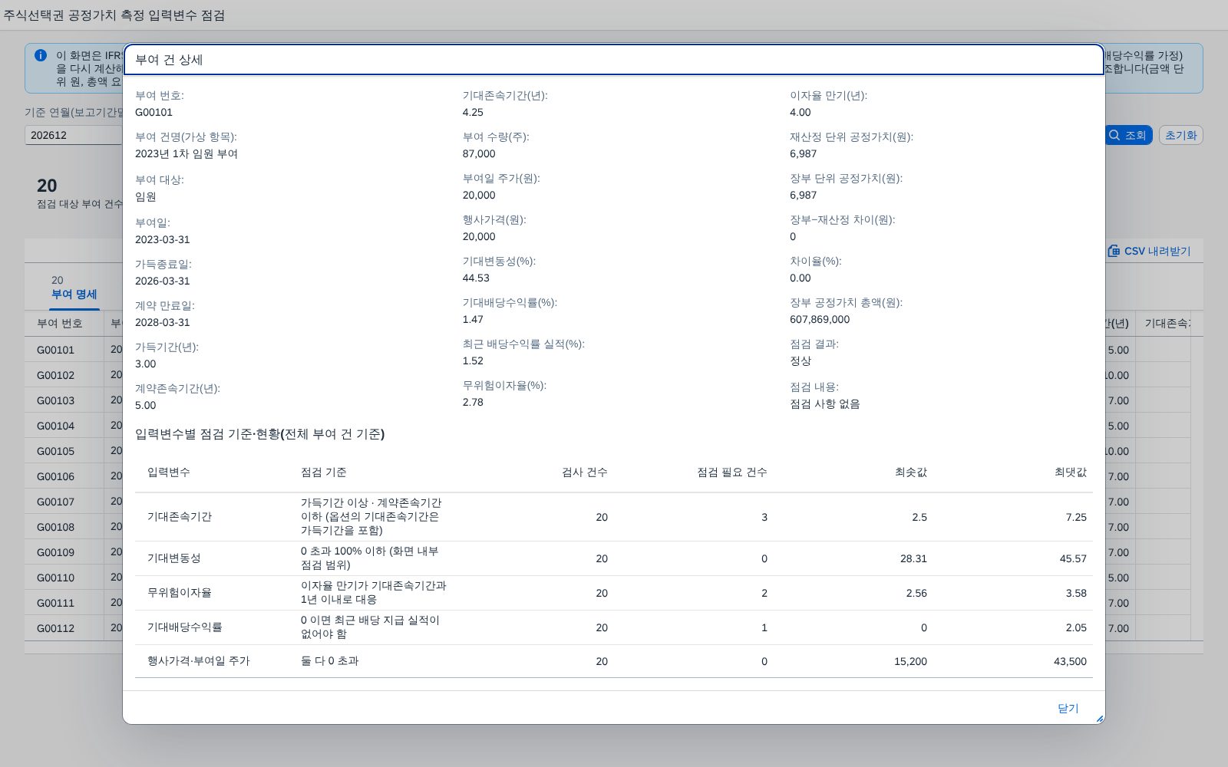This screenshot has width=1228, height=767.
Task: Click the 기대변동성 row in dialog table
Action: 614,558
